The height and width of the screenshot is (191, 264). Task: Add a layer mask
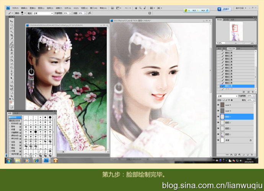point(235,154)
